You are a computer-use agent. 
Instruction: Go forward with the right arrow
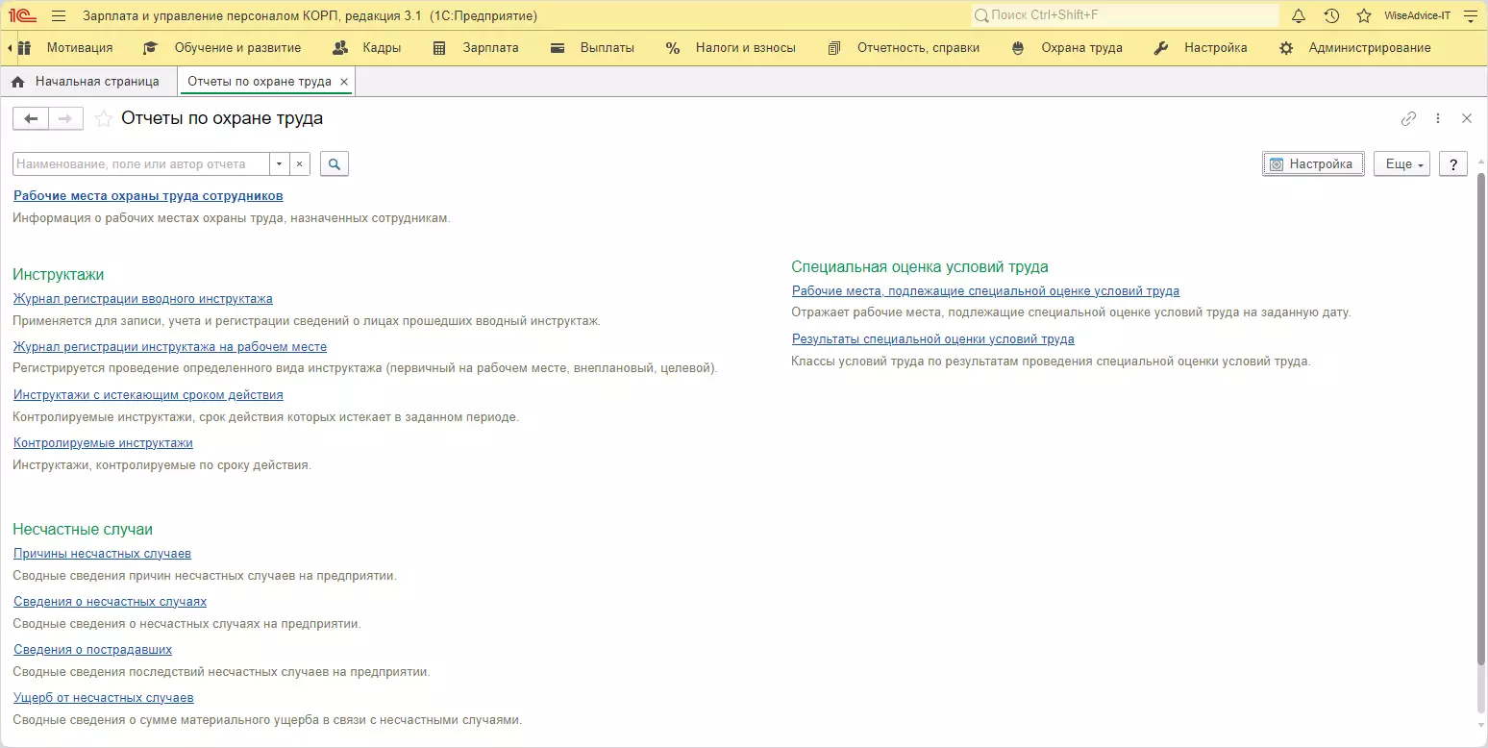point(65,118)
